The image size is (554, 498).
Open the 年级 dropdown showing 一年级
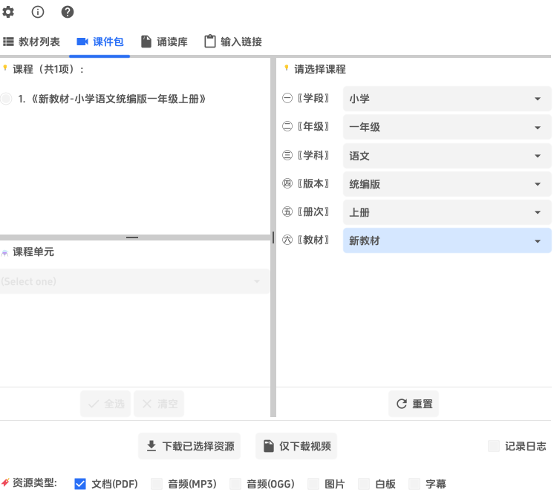[x=446, y=127]
